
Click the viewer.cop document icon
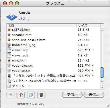[9, 50]
